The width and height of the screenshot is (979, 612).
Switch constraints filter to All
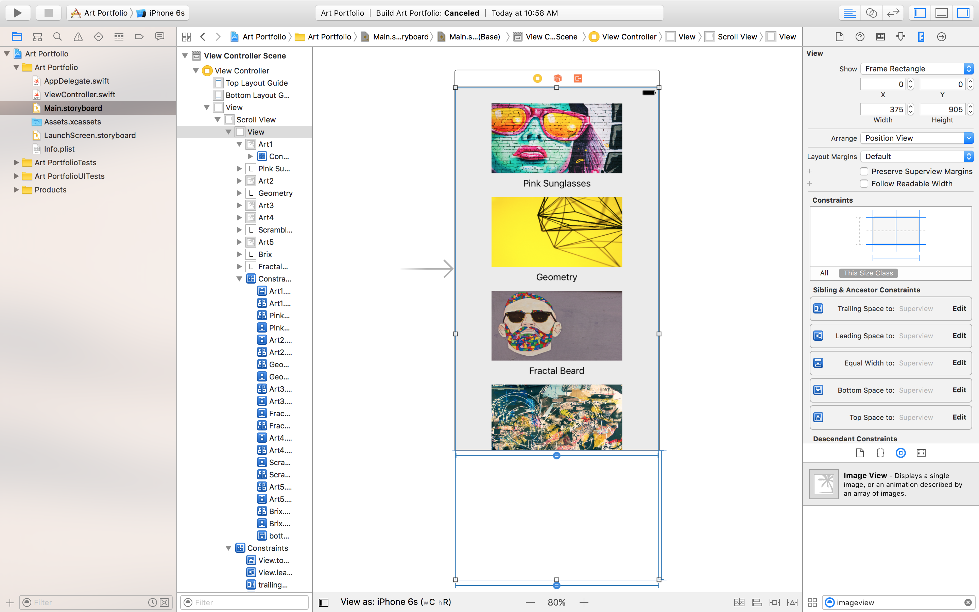point(824,273)
